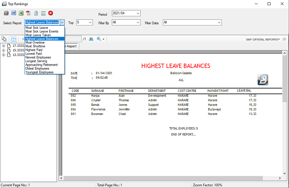Click the Total Page No.: 1 status entry
This screenshot has height=188, width=289.
[110, 185]
